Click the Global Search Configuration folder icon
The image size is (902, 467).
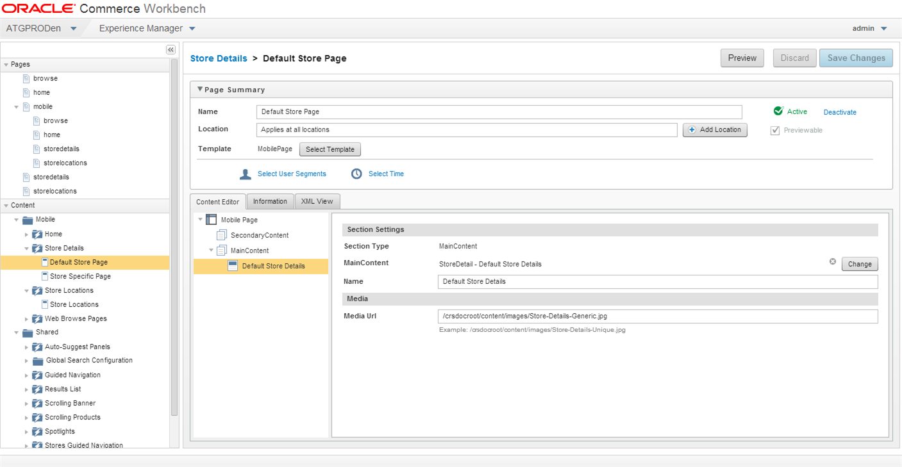pos(37,361)
